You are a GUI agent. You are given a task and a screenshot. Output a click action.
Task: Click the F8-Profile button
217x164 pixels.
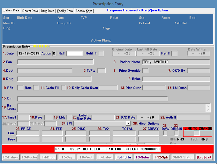(124, 157)
